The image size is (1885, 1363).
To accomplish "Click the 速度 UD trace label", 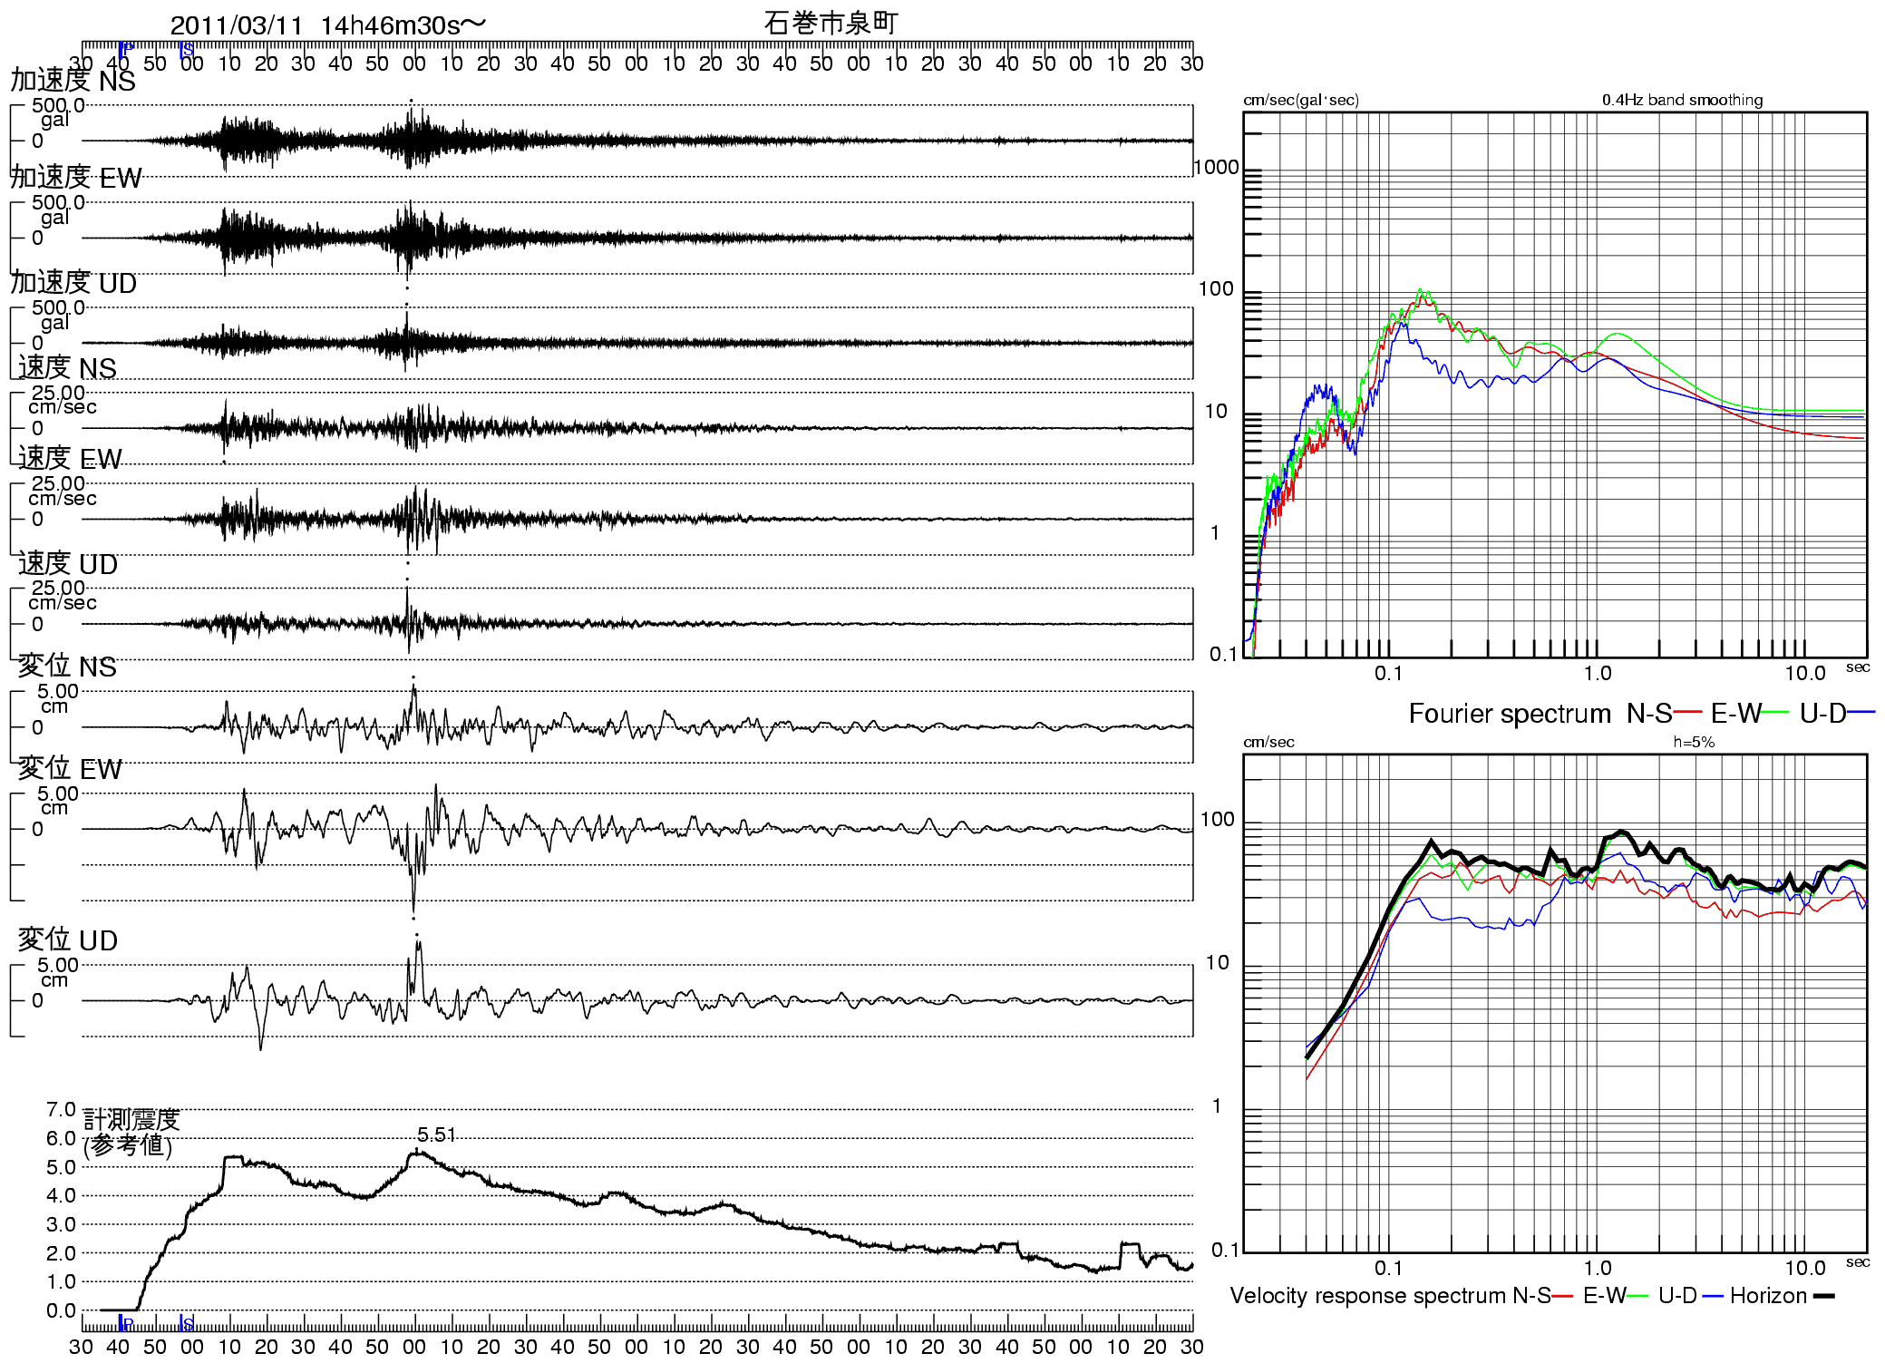I will click(x=68, y=564).
